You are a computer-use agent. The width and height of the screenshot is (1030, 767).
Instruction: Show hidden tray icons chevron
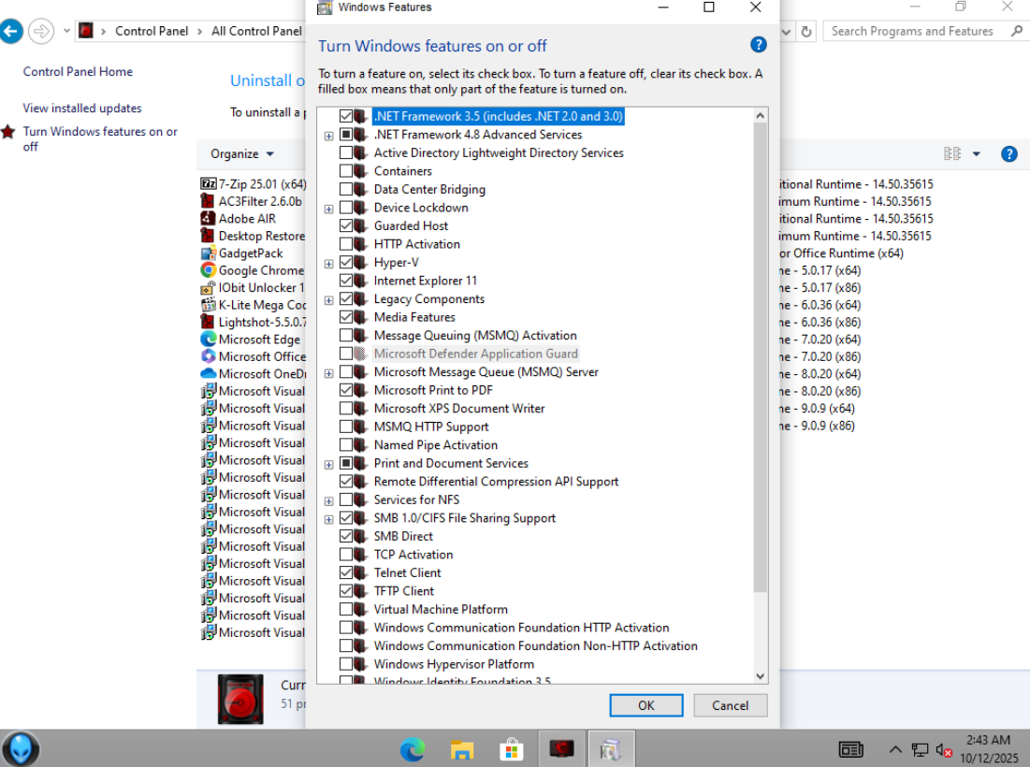pyautogui.click(x=894, y=749)
